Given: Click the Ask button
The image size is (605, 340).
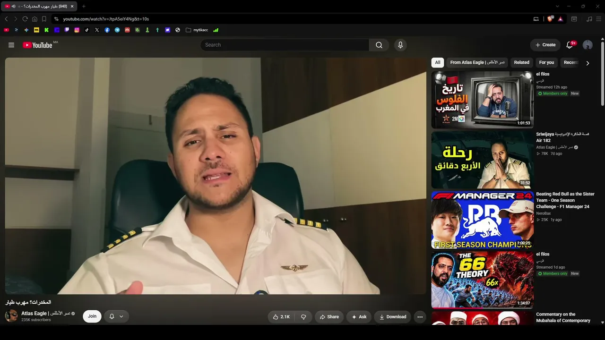Looking at the screenshot, I should tap(359, 317).
